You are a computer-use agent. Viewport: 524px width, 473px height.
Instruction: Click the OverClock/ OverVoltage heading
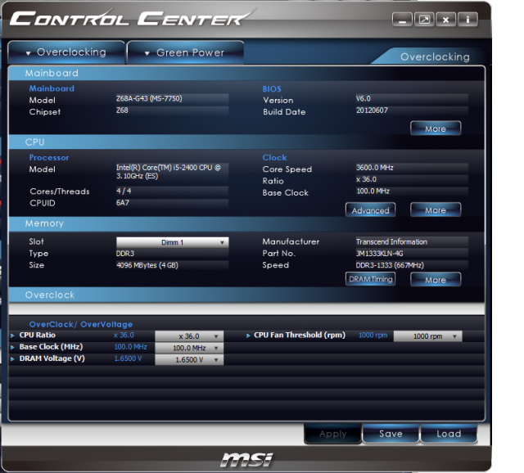pos(81,324)
